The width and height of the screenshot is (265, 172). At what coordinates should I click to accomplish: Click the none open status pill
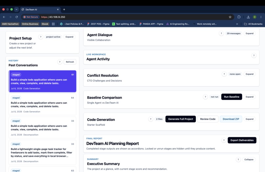click(235, 74)
